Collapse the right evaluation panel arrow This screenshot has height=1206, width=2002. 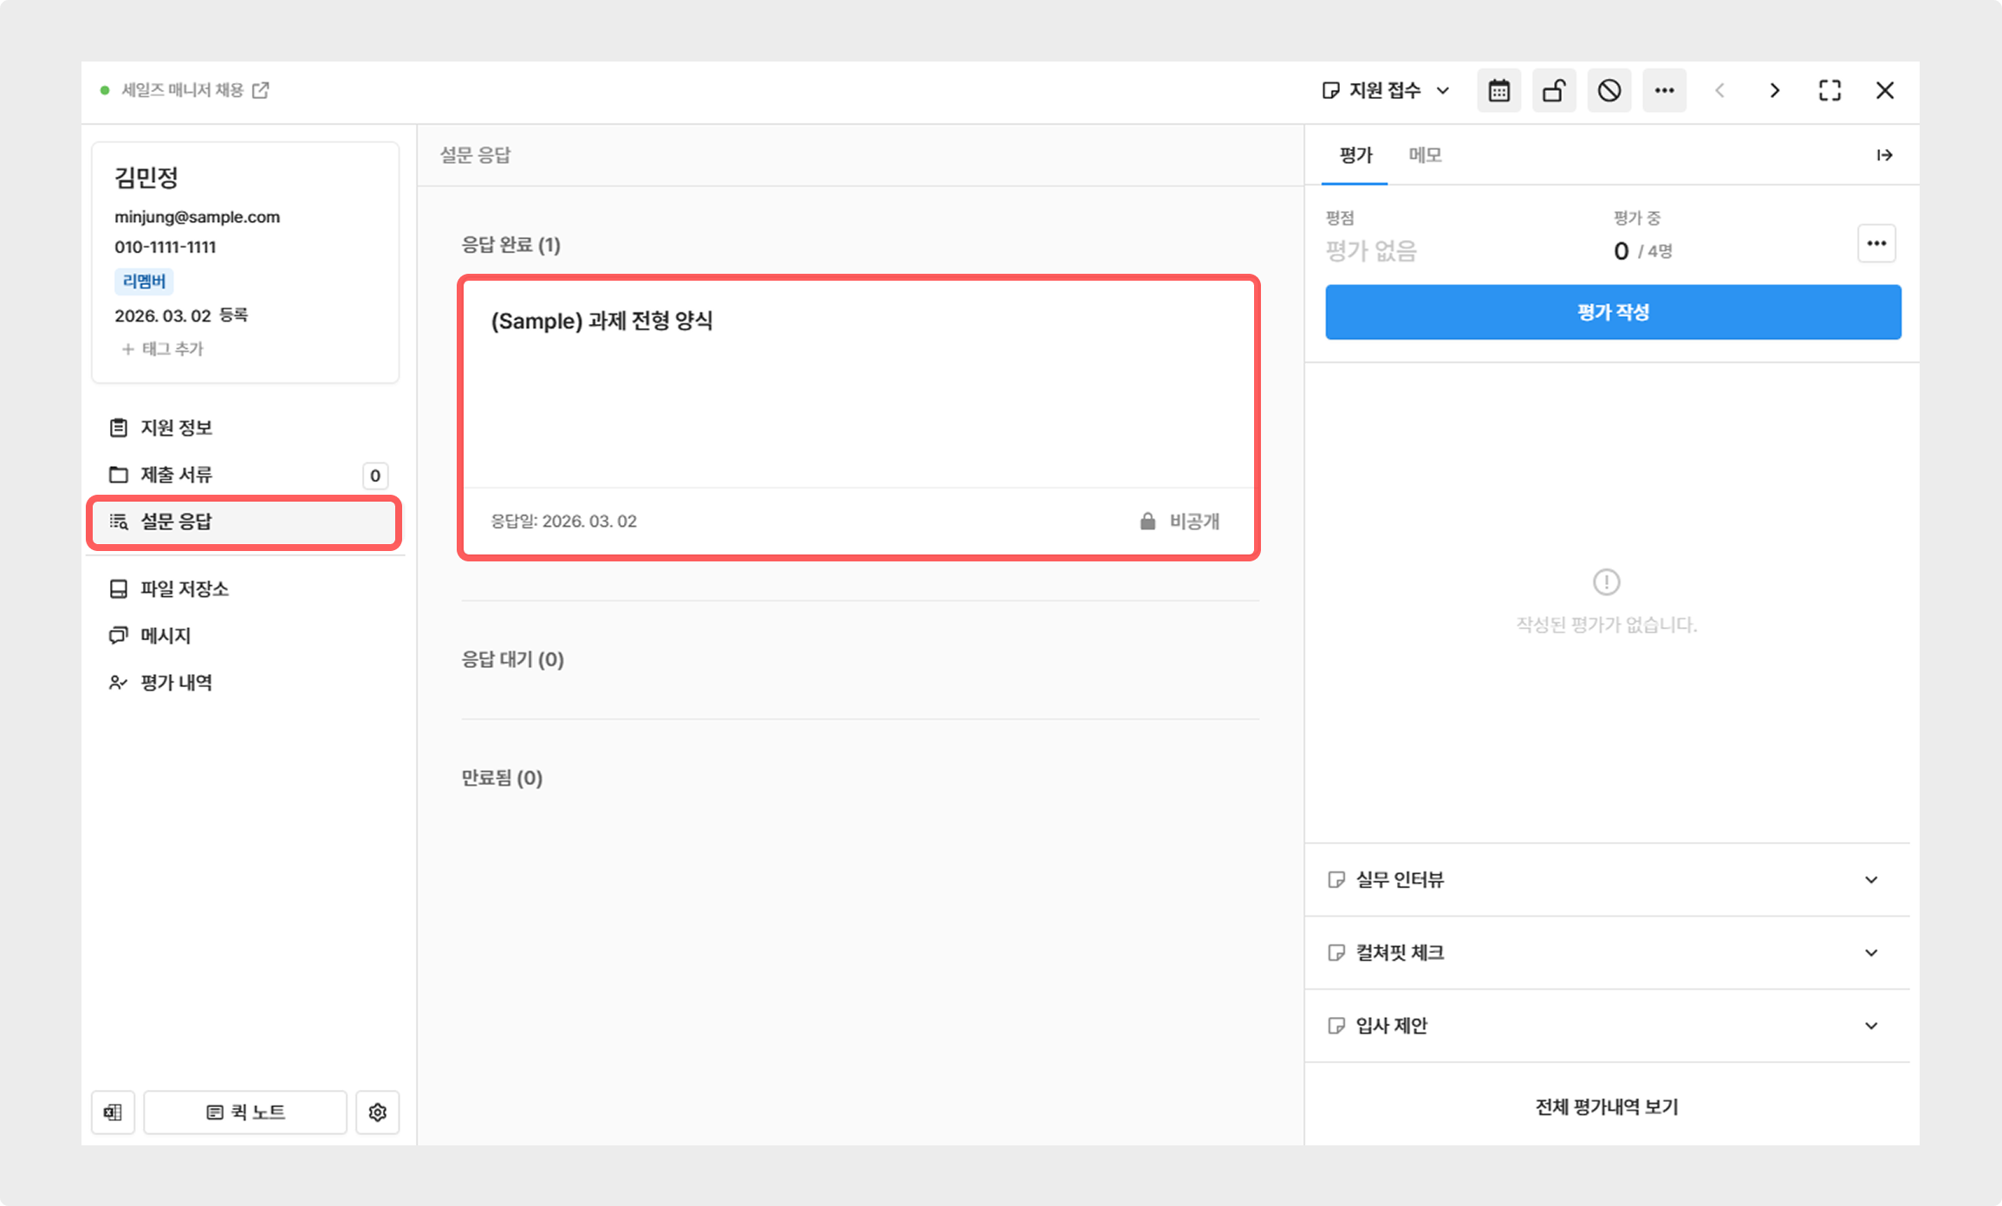[1884, 155]
